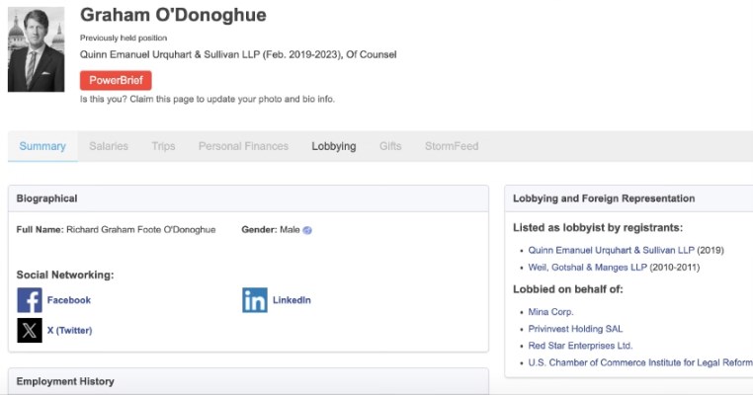The image size is (753, 395).
Task: Click the Mina Corp. client link
Action: (x=551, y=312)
